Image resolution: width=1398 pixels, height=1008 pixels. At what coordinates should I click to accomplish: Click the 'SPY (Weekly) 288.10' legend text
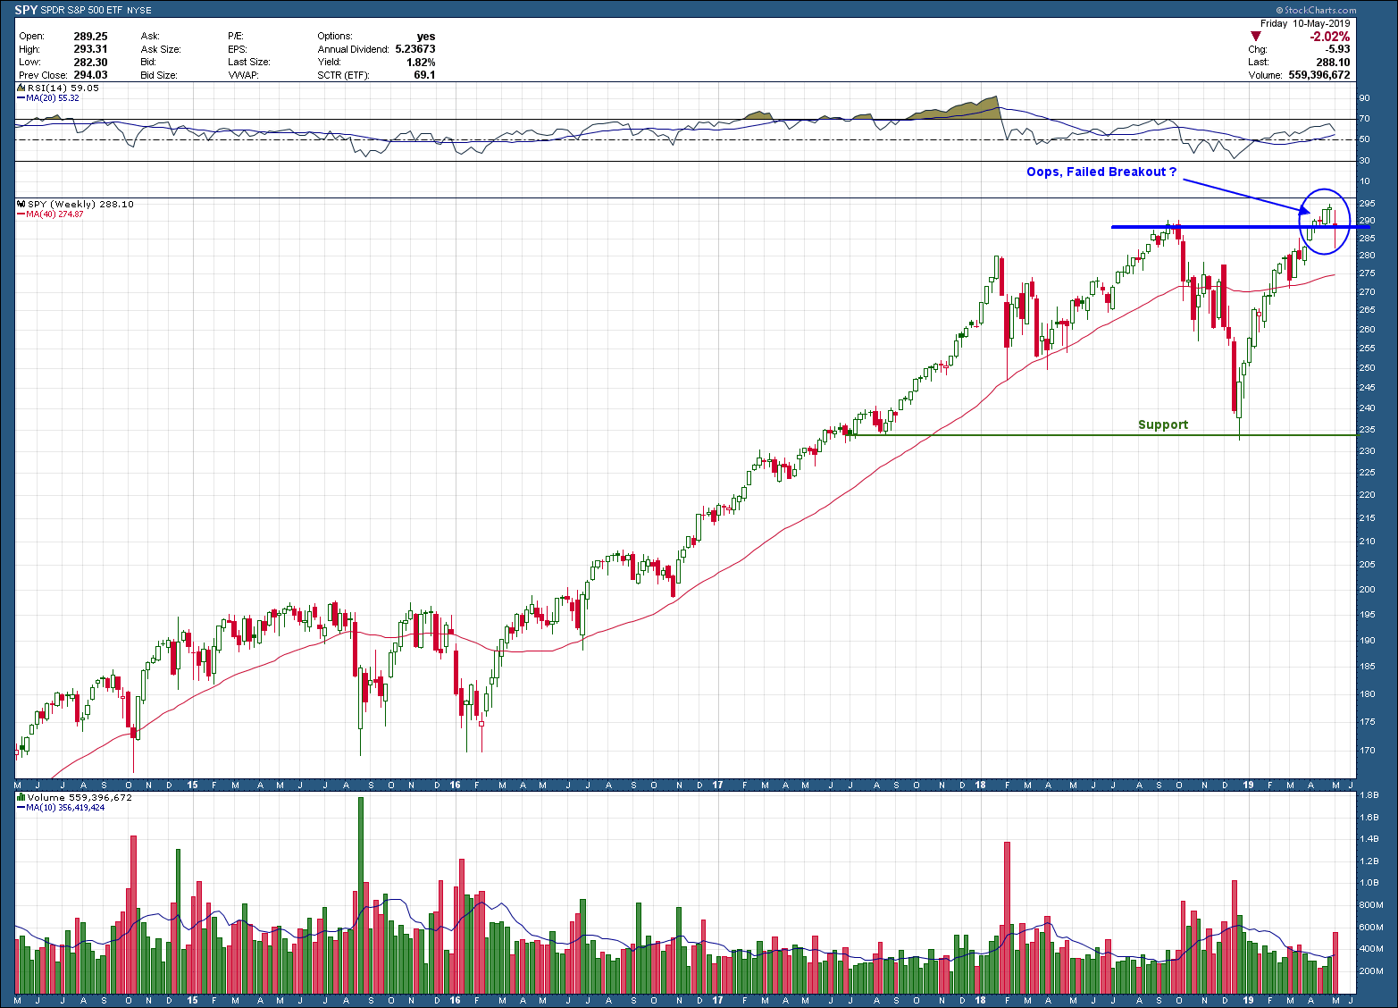coord(81,205)
